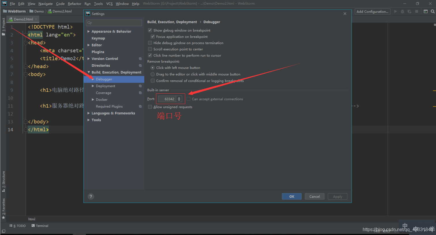
Task: Collapse Build, Execution, Deployment section
Action: coord(89,72)
